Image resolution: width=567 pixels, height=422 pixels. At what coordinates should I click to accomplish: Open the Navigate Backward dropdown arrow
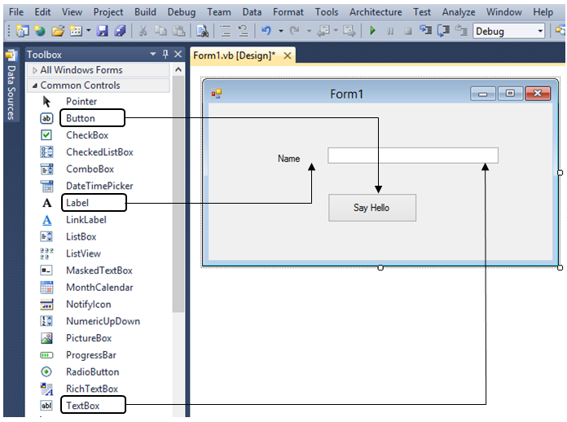[336, 31]
